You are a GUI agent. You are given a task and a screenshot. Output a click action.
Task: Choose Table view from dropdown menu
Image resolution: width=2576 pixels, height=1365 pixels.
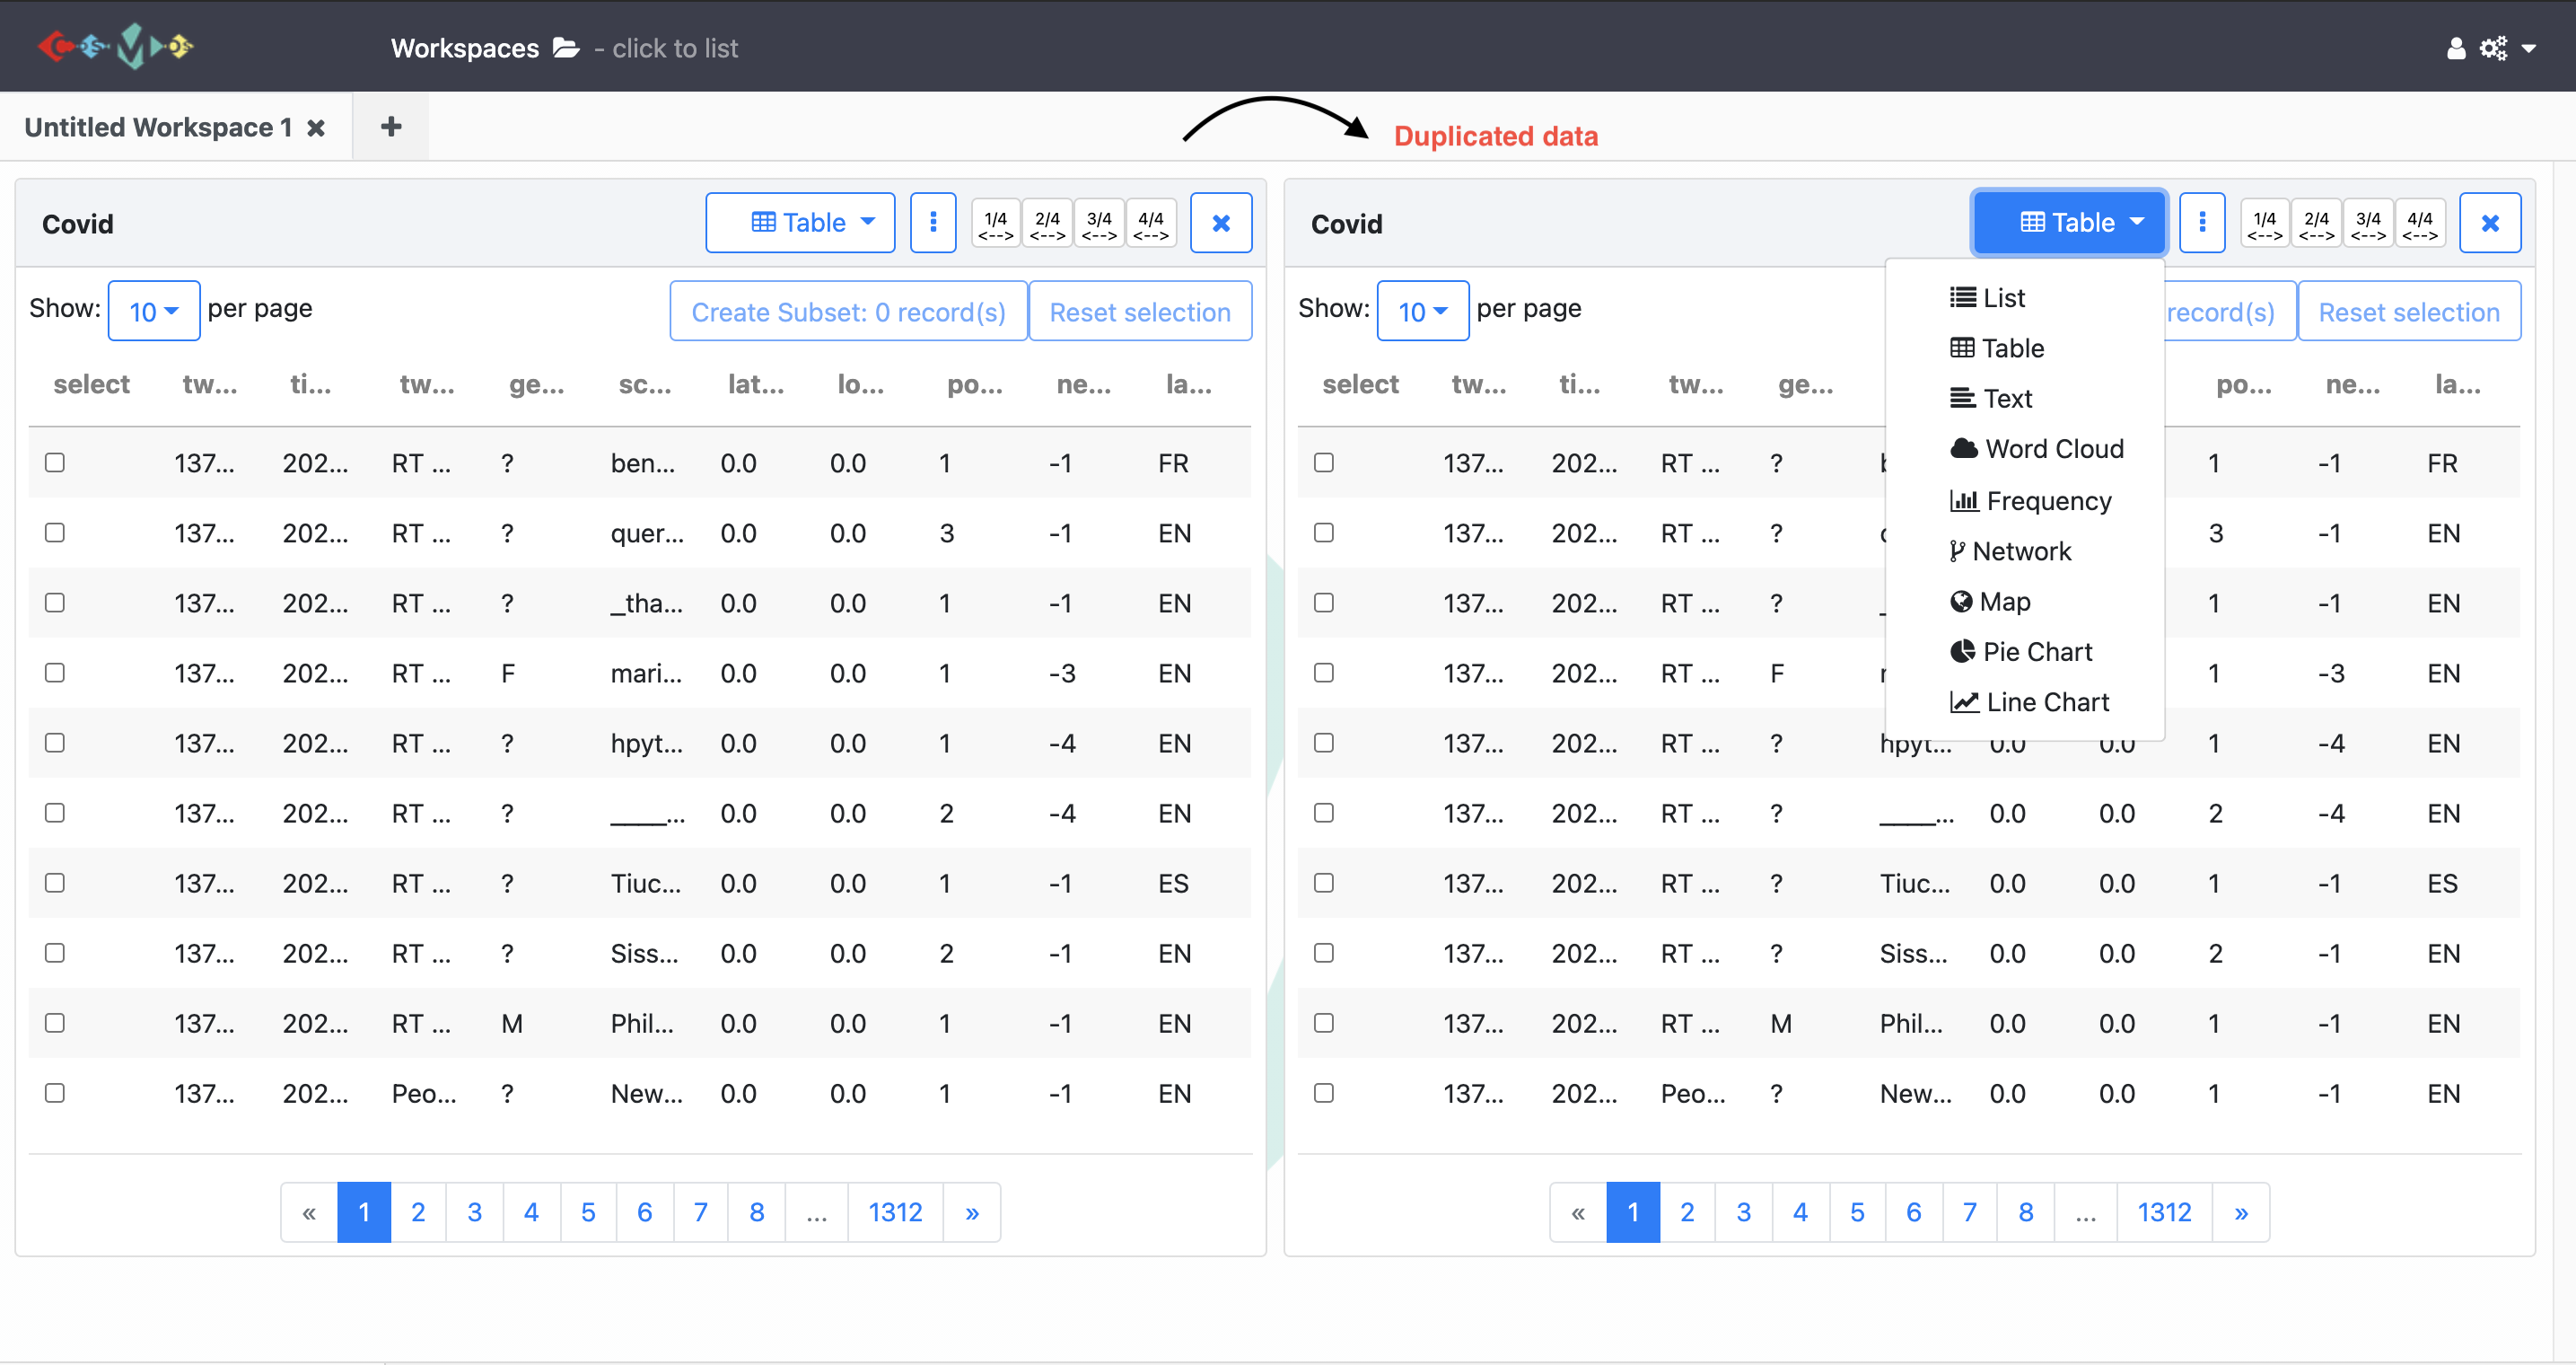[2025, 348]
